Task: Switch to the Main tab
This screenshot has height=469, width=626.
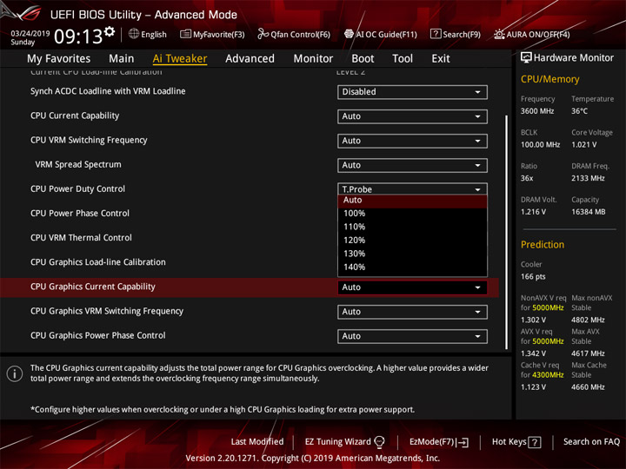Action: click(122, 59)
